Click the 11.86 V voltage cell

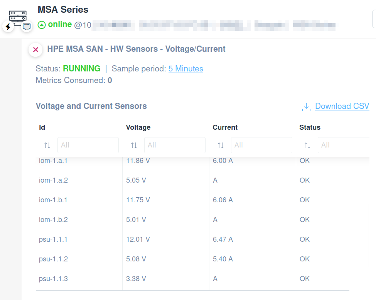point(138,161)
